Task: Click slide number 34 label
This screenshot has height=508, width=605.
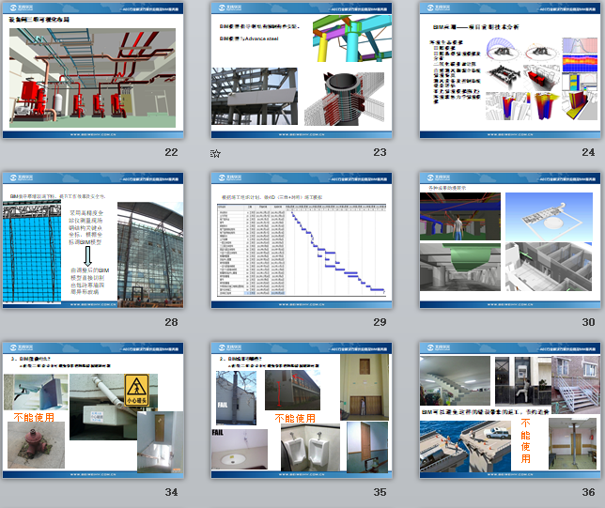Action: pyautogui.click(x=171, y=492)
